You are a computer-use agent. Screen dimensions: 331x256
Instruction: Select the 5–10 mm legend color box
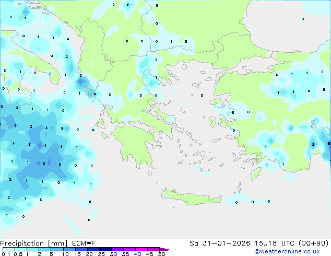tap(57, 249)
